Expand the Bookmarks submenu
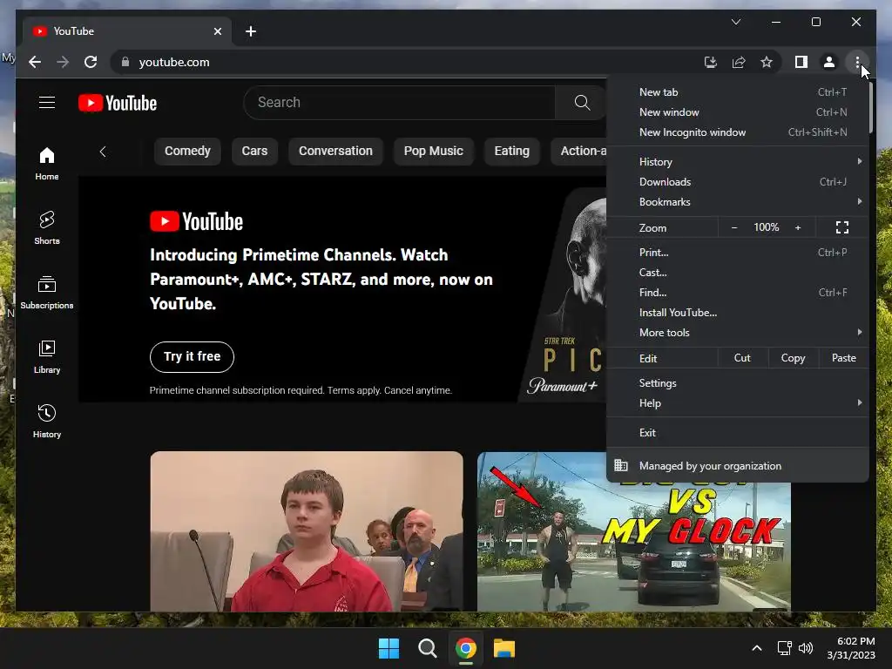The width and height of the screenshot is (892, 669). pos(737,202)
